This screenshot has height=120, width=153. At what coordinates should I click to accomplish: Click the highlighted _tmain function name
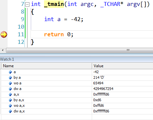coord(54,4)
